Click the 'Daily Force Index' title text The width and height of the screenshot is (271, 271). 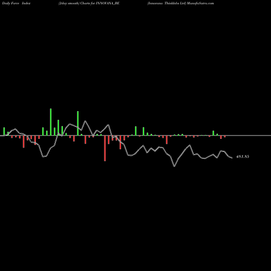(16, 3)
